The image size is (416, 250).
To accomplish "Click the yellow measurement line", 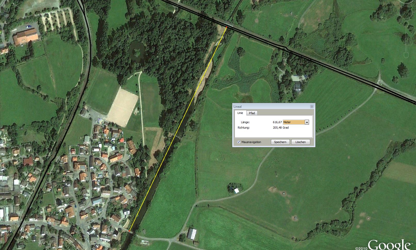I will (178, 129).
